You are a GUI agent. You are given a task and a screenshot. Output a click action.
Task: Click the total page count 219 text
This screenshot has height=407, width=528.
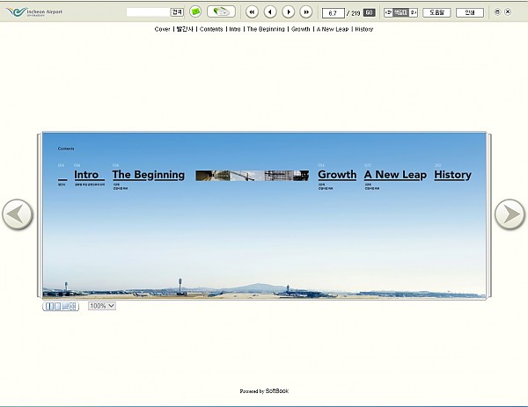356,13
